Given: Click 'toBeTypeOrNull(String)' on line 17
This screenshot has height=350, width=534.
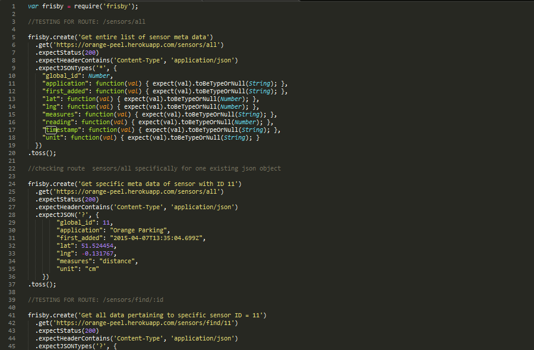Looking at the screenshot, I should 227,130.
